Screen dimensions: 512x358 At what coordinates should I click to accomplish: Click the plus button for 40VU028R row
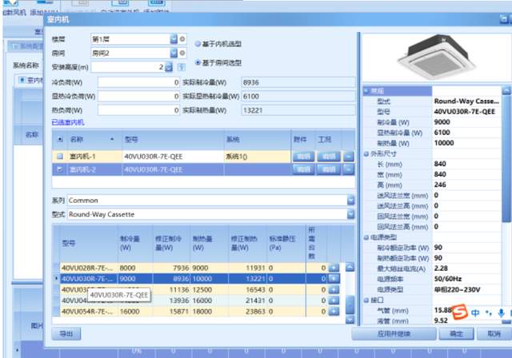(334, 267)
